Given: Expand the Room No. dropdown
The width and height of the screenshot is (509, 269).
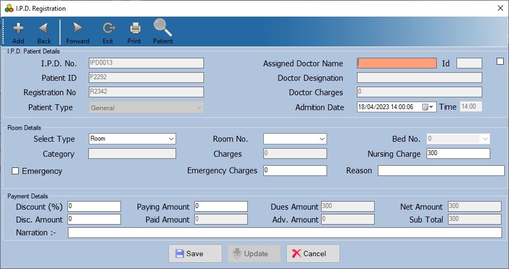Looking at the screenshot, I should pos(295,139).
